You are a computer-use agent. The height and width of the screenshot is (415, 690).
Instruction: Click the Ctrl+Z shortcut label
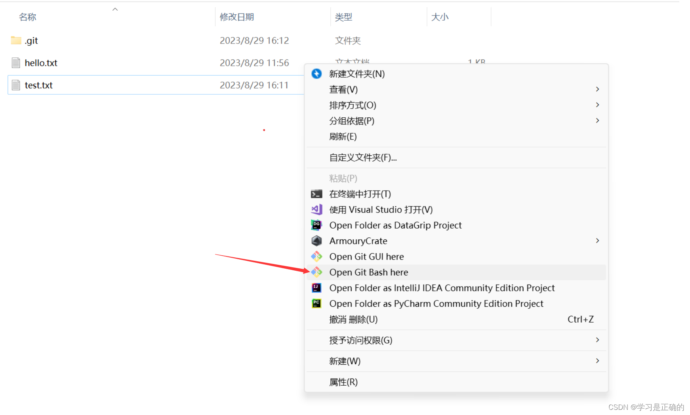(x=581, y=319)
